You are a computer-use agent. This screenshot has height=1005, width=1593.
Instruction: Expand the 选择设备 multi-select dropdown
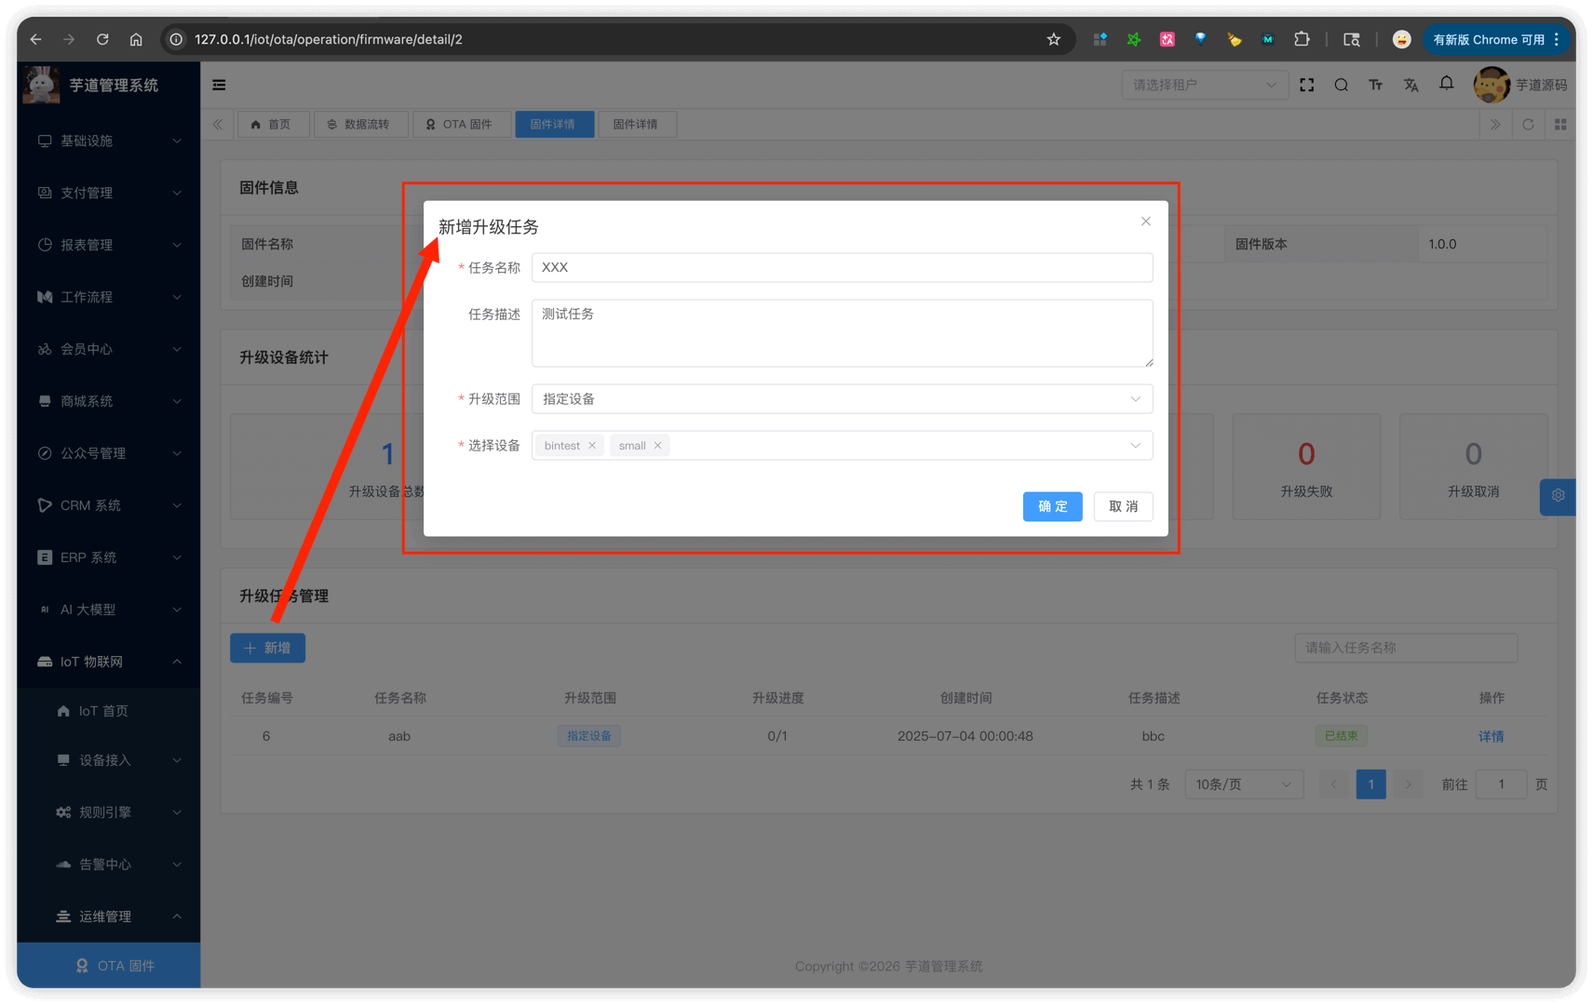(x=1135, y=446)
